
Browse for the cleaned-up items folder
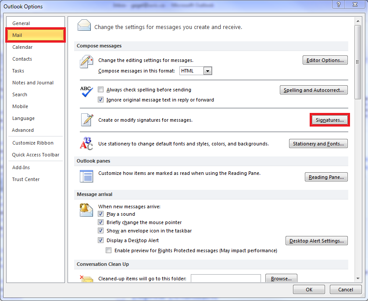(x=281, y=278)
